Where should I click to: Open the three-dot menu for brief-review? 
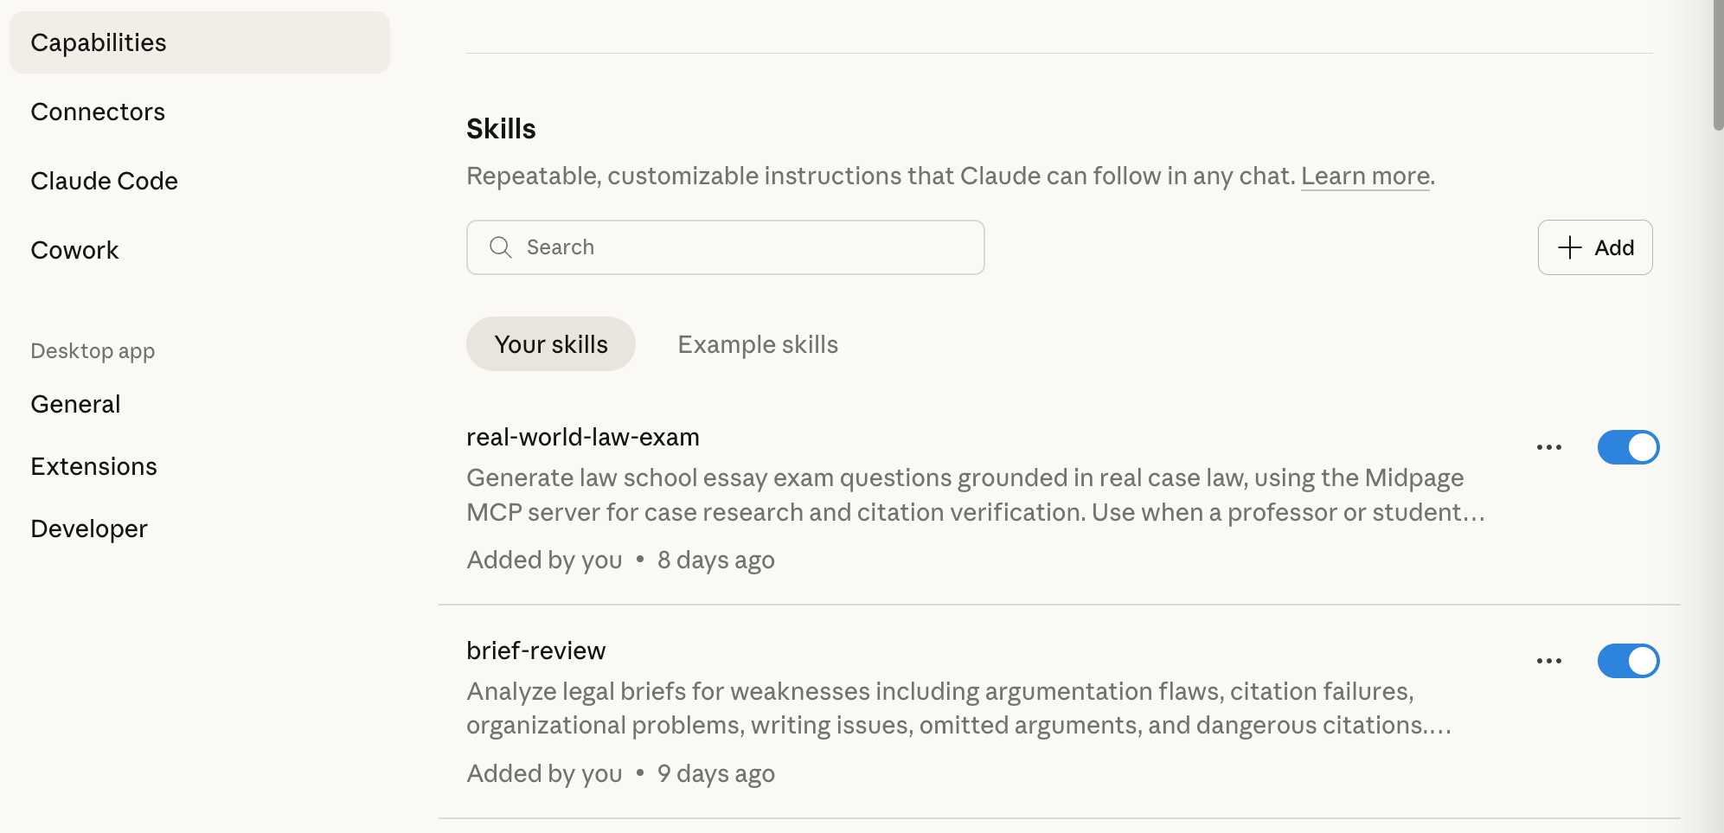tap(1548, 661)
